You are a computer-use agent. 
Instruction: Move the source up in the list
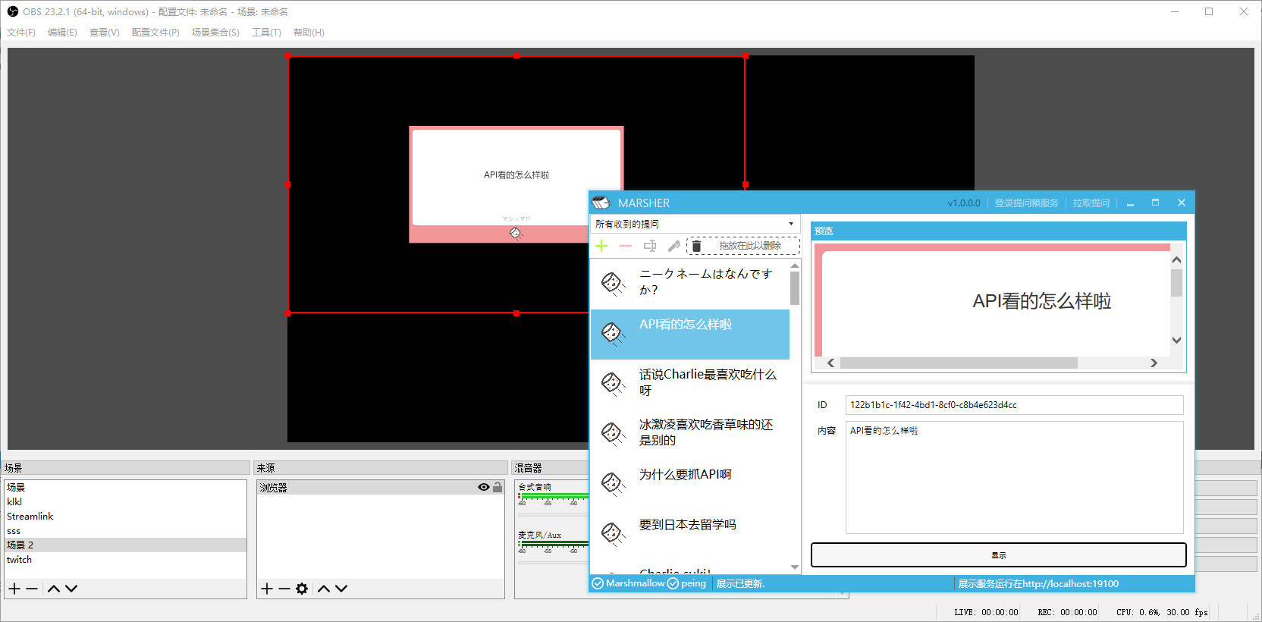click(x=324, y=589)
